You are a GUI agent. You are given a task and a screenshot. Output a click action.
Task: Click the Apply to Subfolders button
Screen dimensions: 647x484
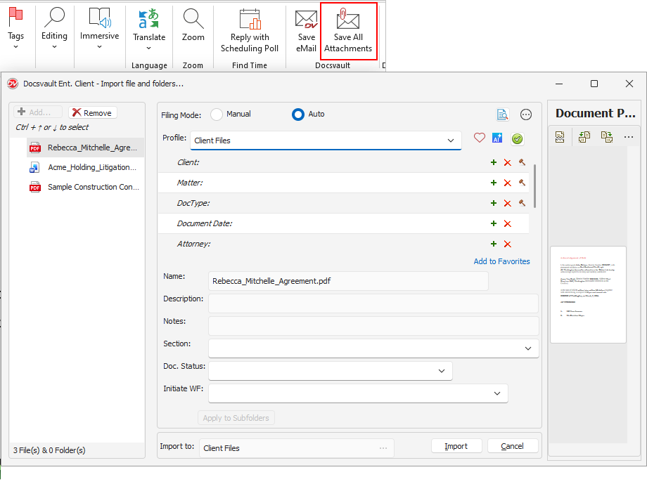(236, 418)
